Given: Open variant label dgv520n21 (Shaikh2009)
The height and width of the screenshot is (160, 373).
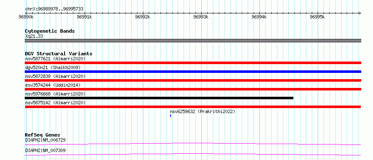Looking at the screenshot, I should 53,67.
